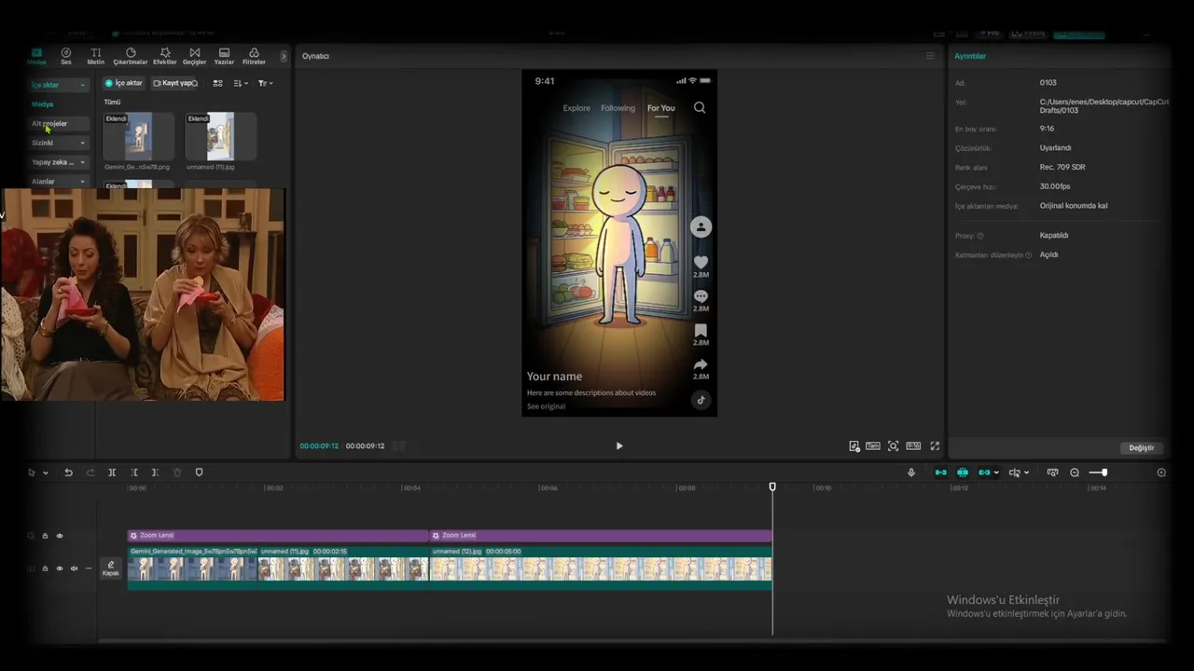The image size is (1194, 671).
Task: Click the delete-right trim tool
Action: pyautogui.click(x=155, y=472)
